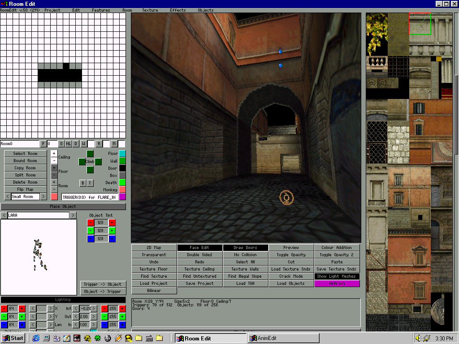Lower the ceiling with its minus button
459x344 pixels.
(x=54, y=161)
